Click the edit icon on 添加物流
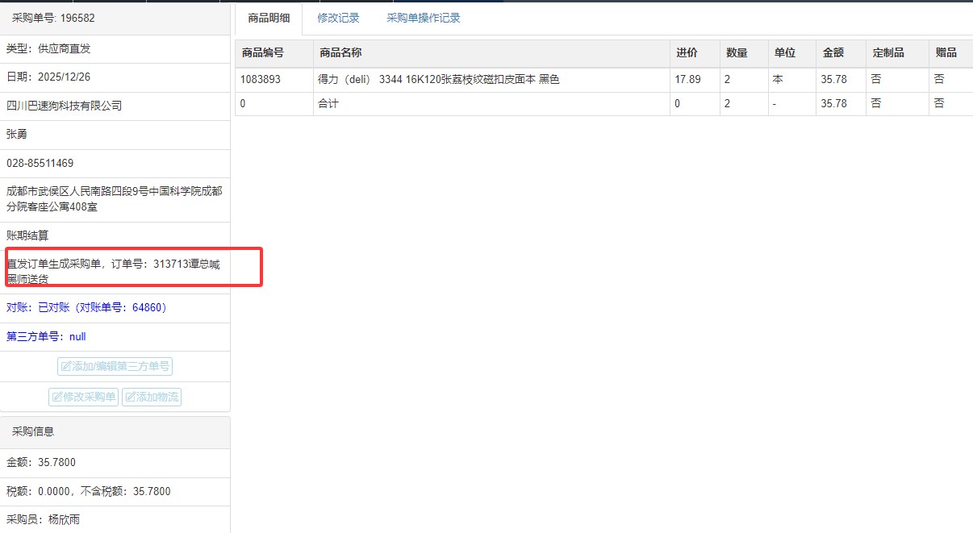This screenshot has width=973, height=533. click(130, 398)
